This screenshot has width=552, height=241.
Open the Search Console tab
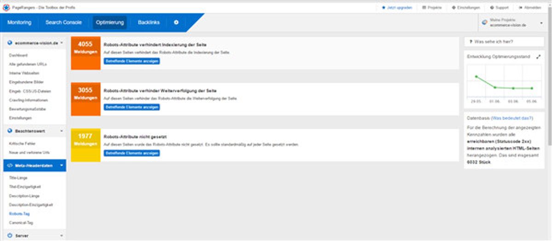63,23
